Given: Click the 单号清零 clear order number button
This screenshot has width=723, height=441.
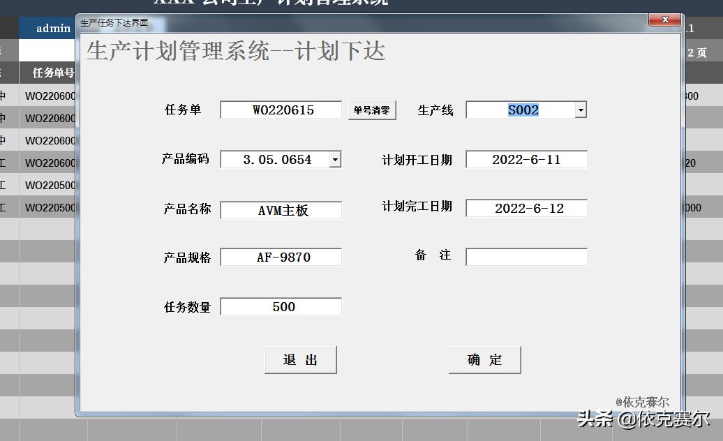Looking at the screenshot, I should (x=371, y=110).
